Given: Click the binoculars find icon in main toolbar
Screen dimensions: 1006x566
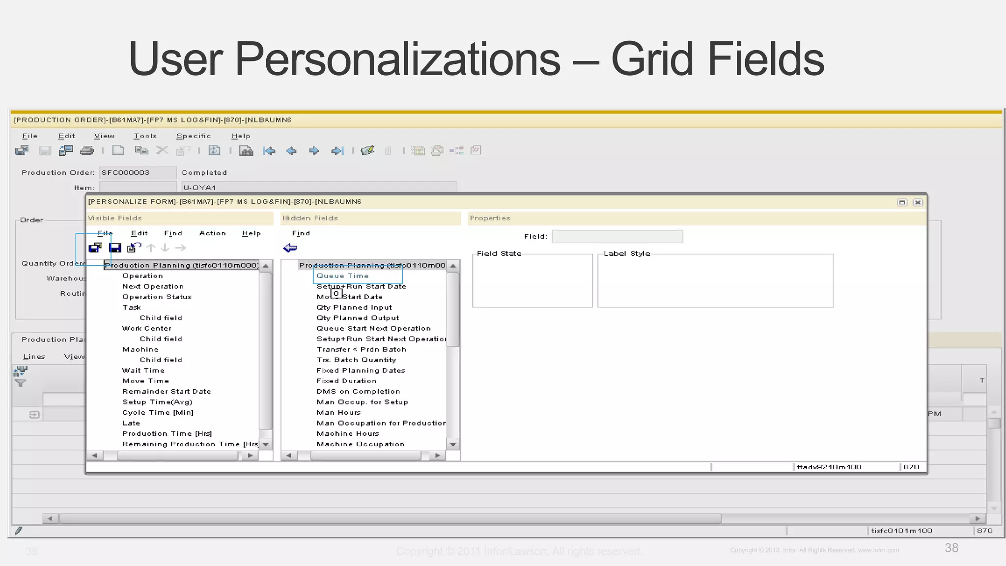Looking at the screenshot, I should coord(246,151).
